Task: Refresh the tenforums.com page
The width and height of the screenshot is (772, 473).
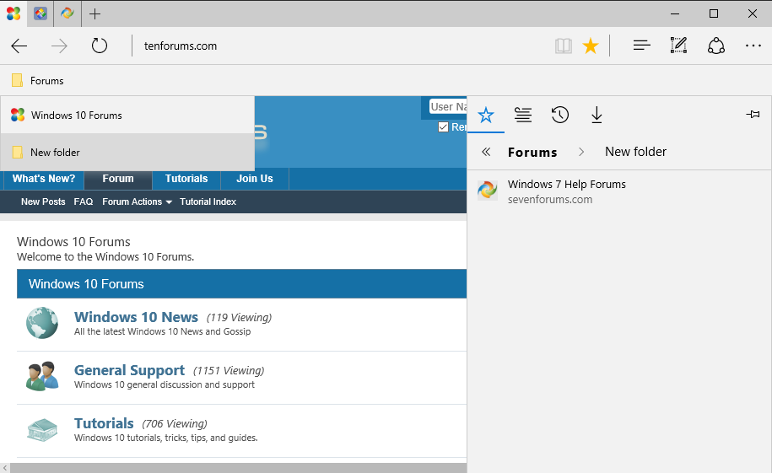Action: [x=100, y=46]
